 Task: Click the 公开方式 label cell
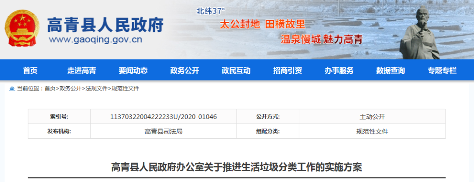[x=268, y=117]
